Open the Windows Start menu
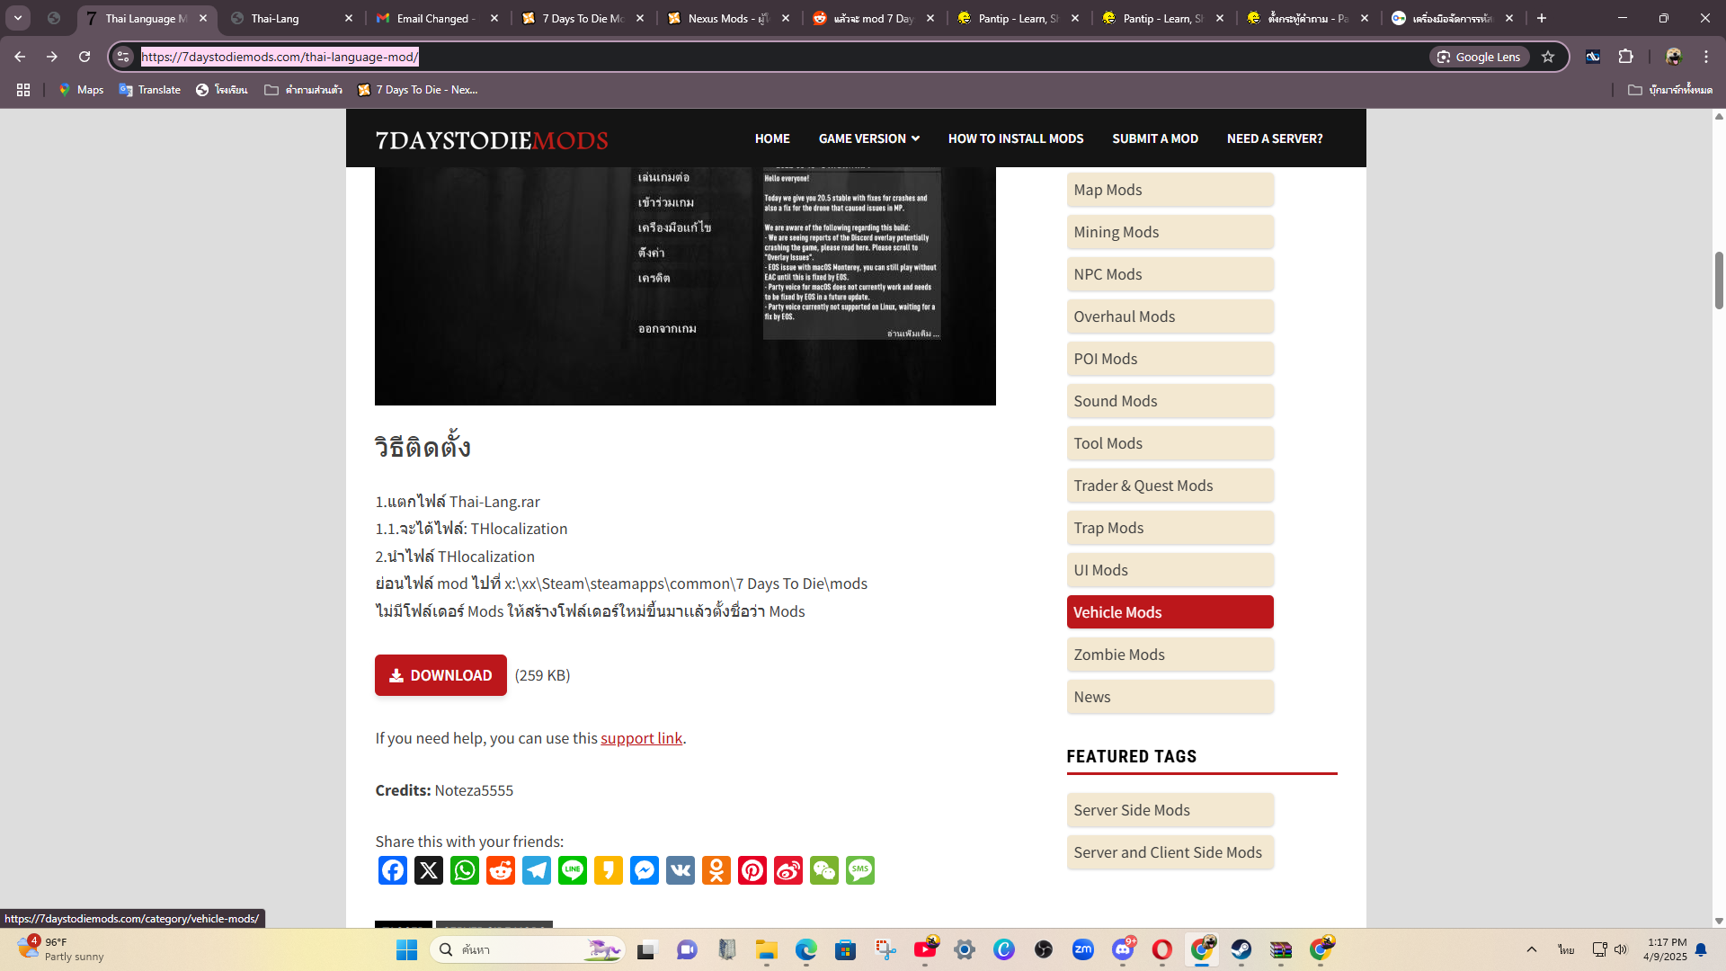Image resolution: width=1726 pixels, height=971 pixels. pyautogui.click(x=407, y=949)
